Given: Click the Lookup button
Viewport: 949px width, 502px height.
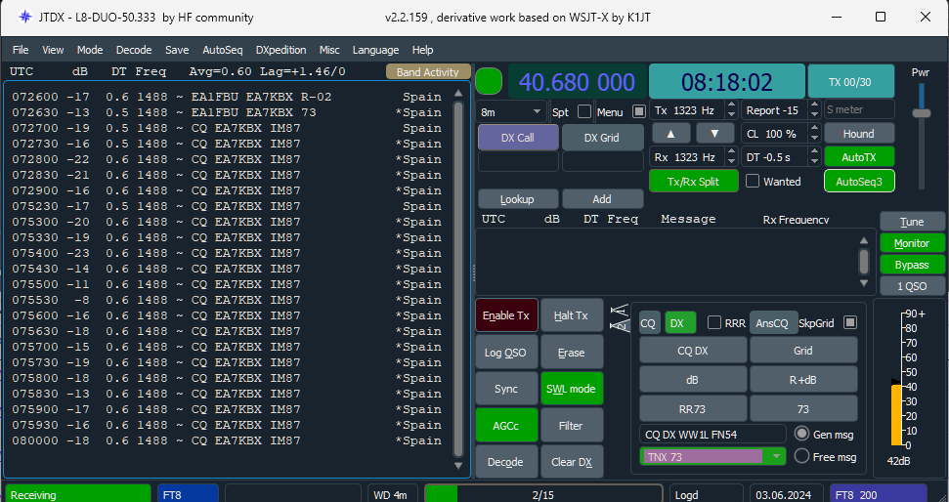Looking at the screenshot, I should click(517, 199).
